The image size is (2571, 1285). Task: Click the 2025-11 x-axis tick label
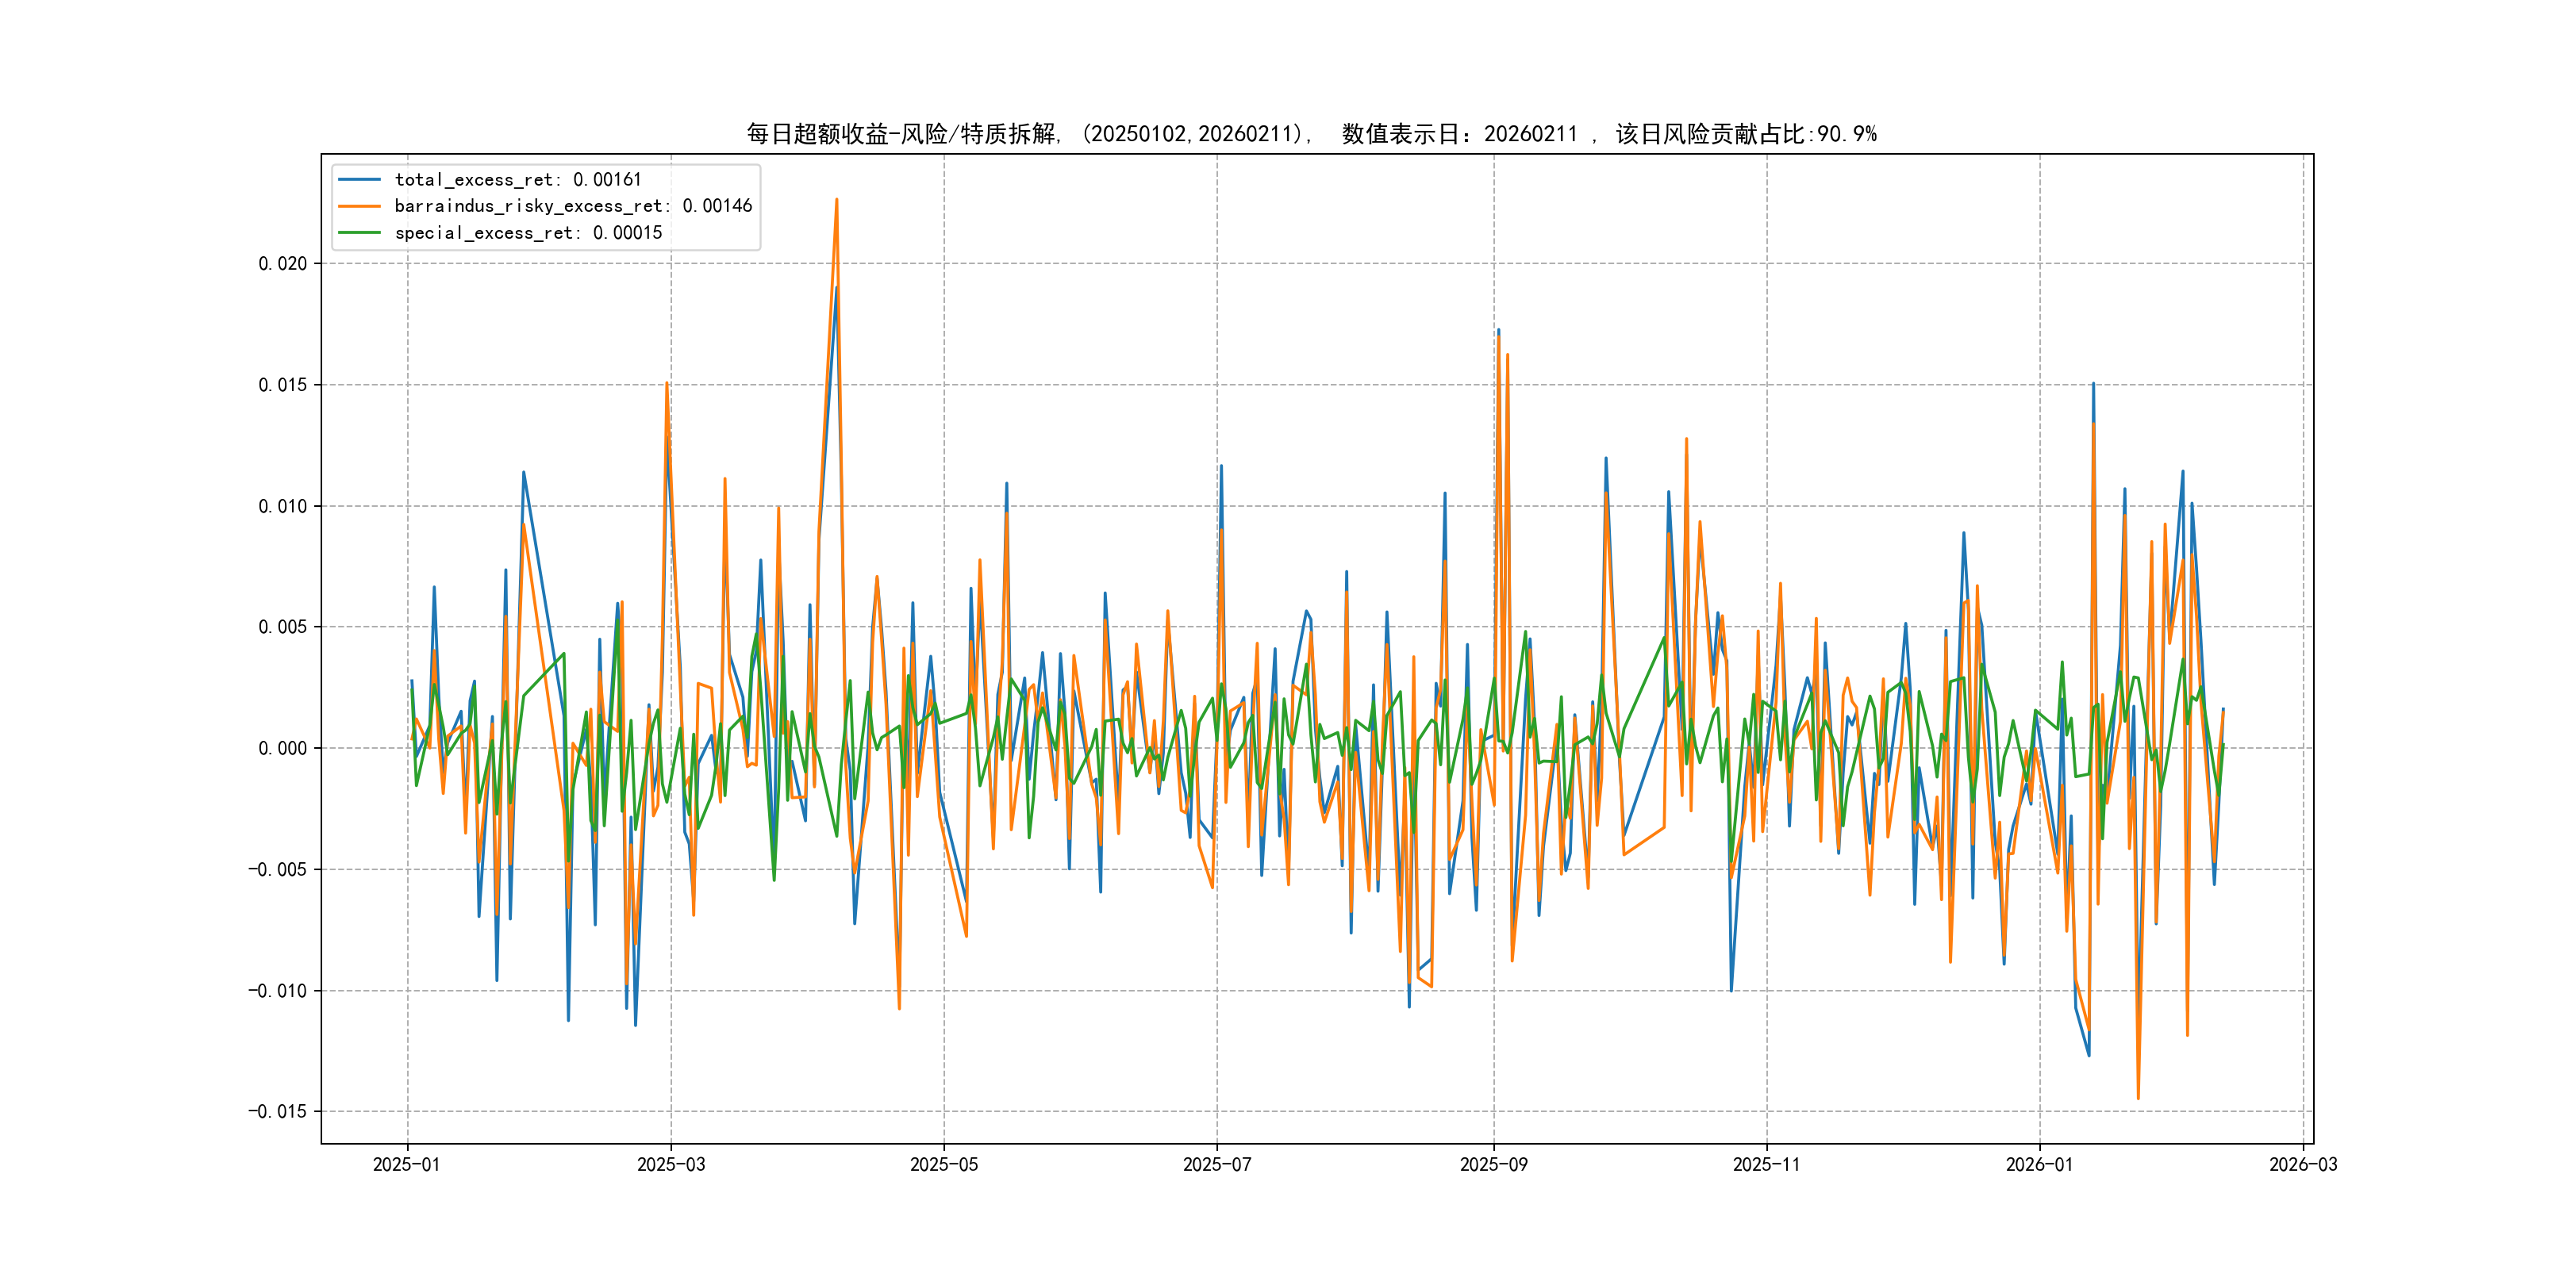click(x=1766, y=1164)
